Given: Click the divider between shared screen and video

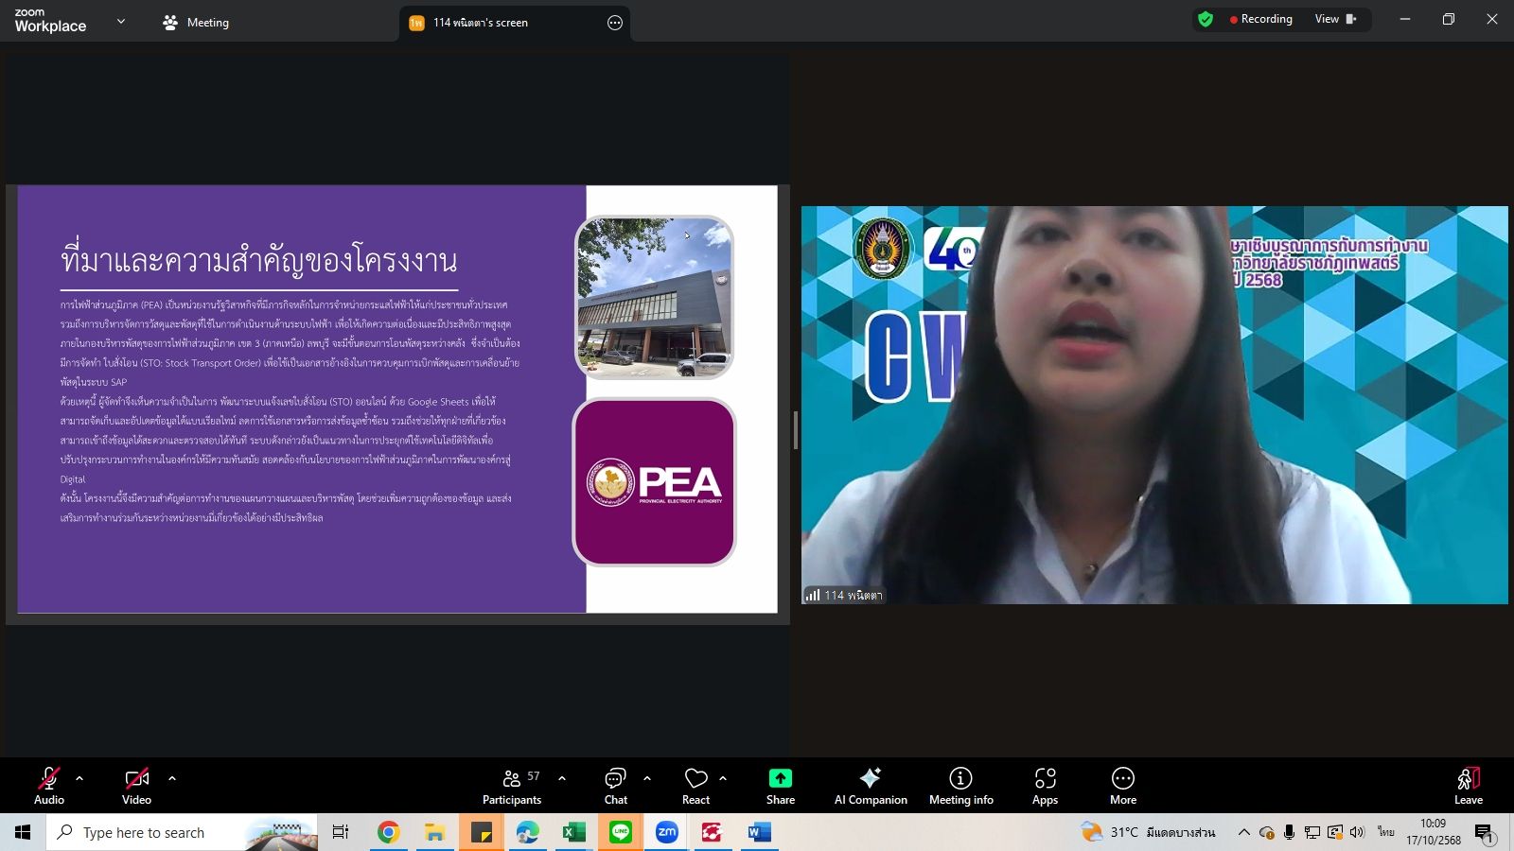Looking at the screenshot, I should point(795,430).
